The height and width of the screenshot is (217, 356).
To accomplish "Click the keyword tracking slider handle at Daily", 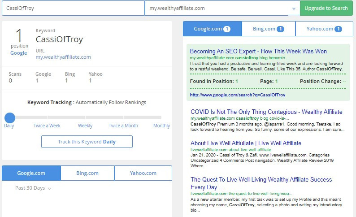I will pos(10,118).
